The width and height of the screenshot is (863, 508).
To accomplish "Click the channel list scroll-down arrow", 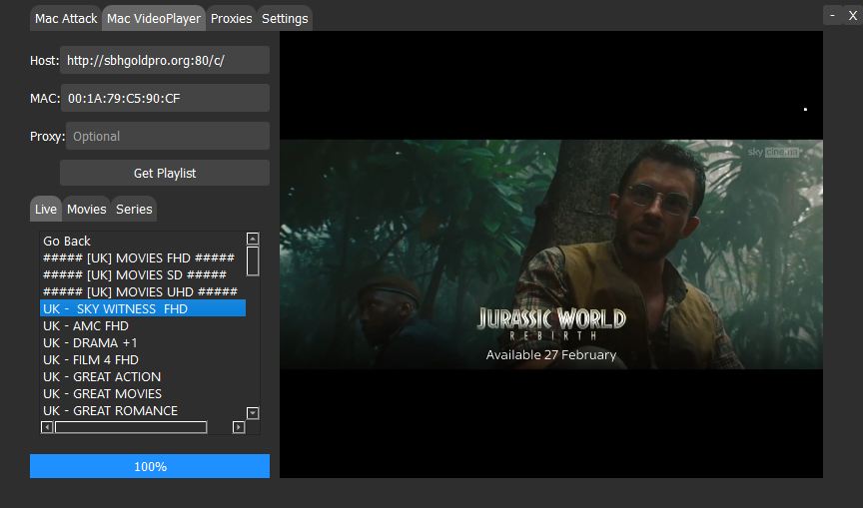I will (x=253, y=413).
